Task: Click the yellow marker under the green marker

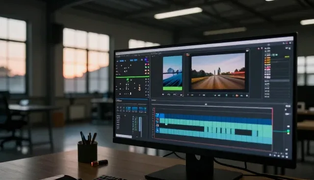Action: tap(288, 133)
